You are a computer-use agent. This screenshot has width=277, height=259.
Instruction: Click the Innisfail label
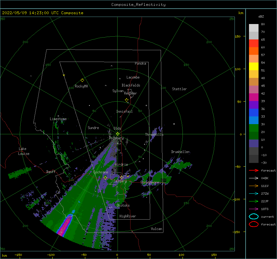click(x=124, y=111)
